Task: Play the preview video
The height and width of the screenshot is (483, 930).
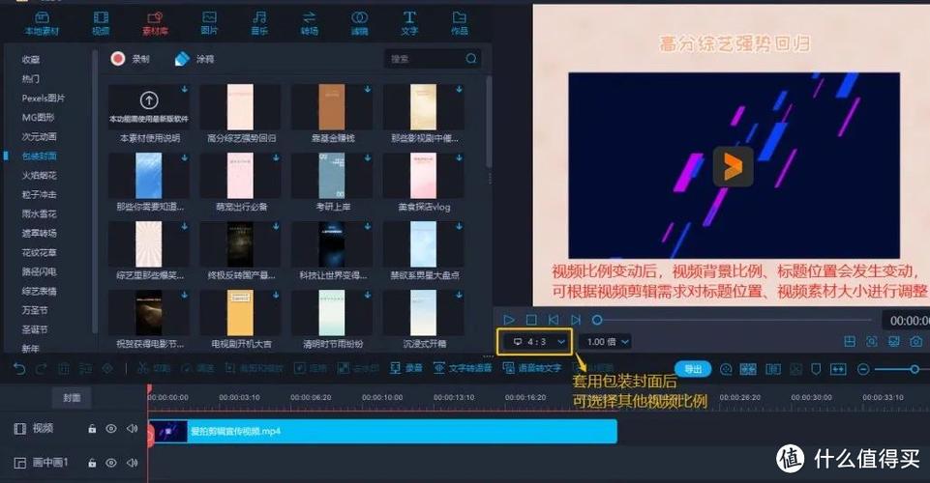Action: pyautogui.click(x=509, y=320)
